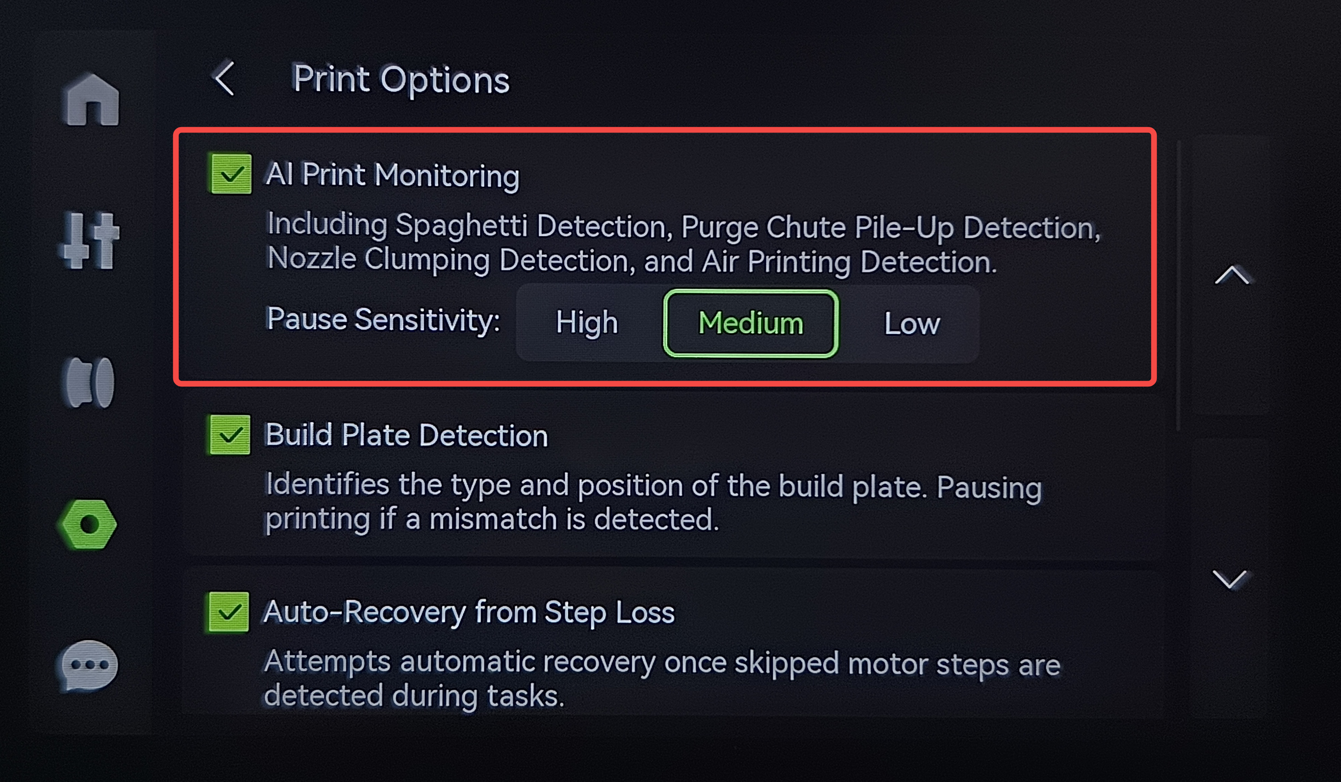Go to the Home screen icon
Viewport: 1341px width, 782px height.
pyautogui.click(x=91, y=99)
